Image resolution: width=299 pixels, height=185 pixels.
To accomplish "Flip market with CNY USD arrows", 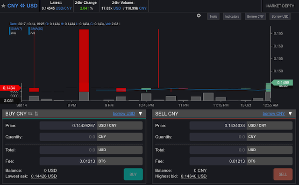I will coord(22,6).
